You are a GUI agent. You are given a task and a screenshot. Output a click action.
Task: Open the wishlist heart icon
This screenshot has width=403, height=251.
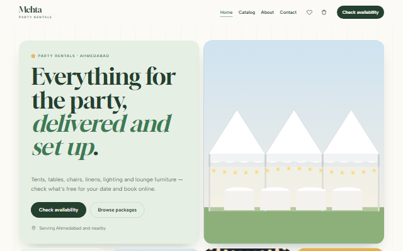(309, 13)
